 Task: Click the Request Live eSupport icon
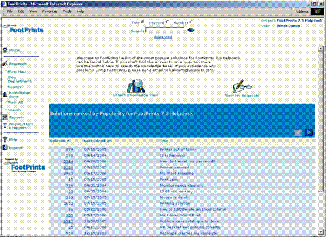pyautogui.click(x=5, y=126)
